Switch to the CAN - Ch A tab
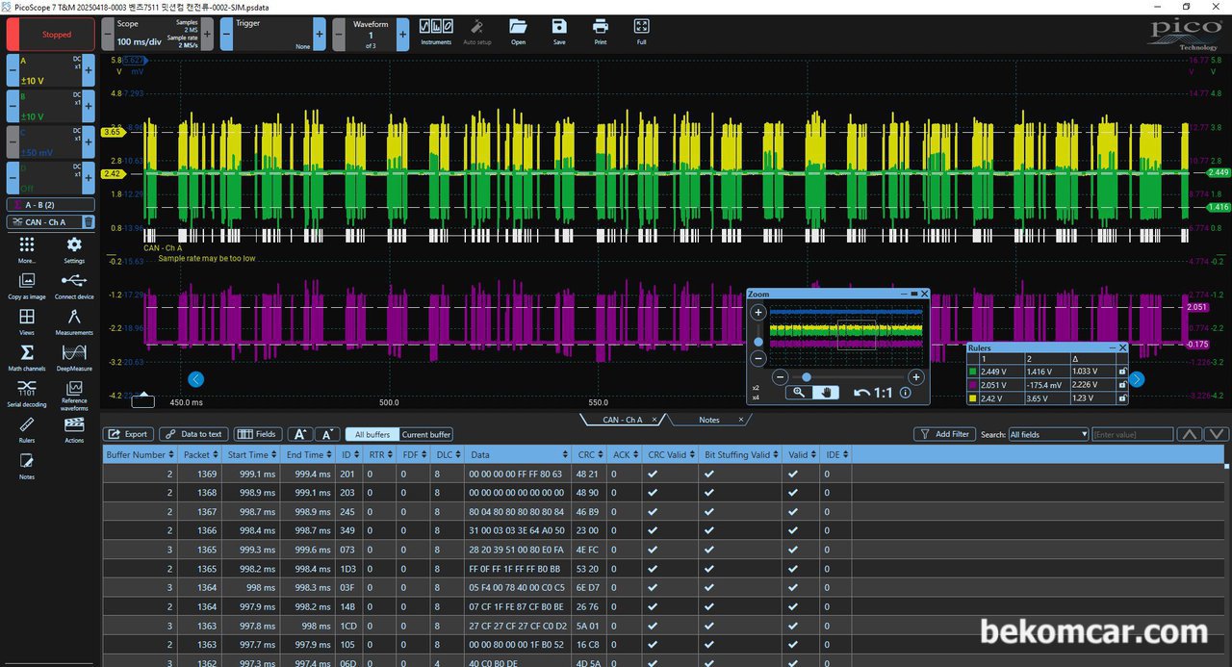Image resolution: width=1232 pixels, height=667 pixels. click(622, 420)
